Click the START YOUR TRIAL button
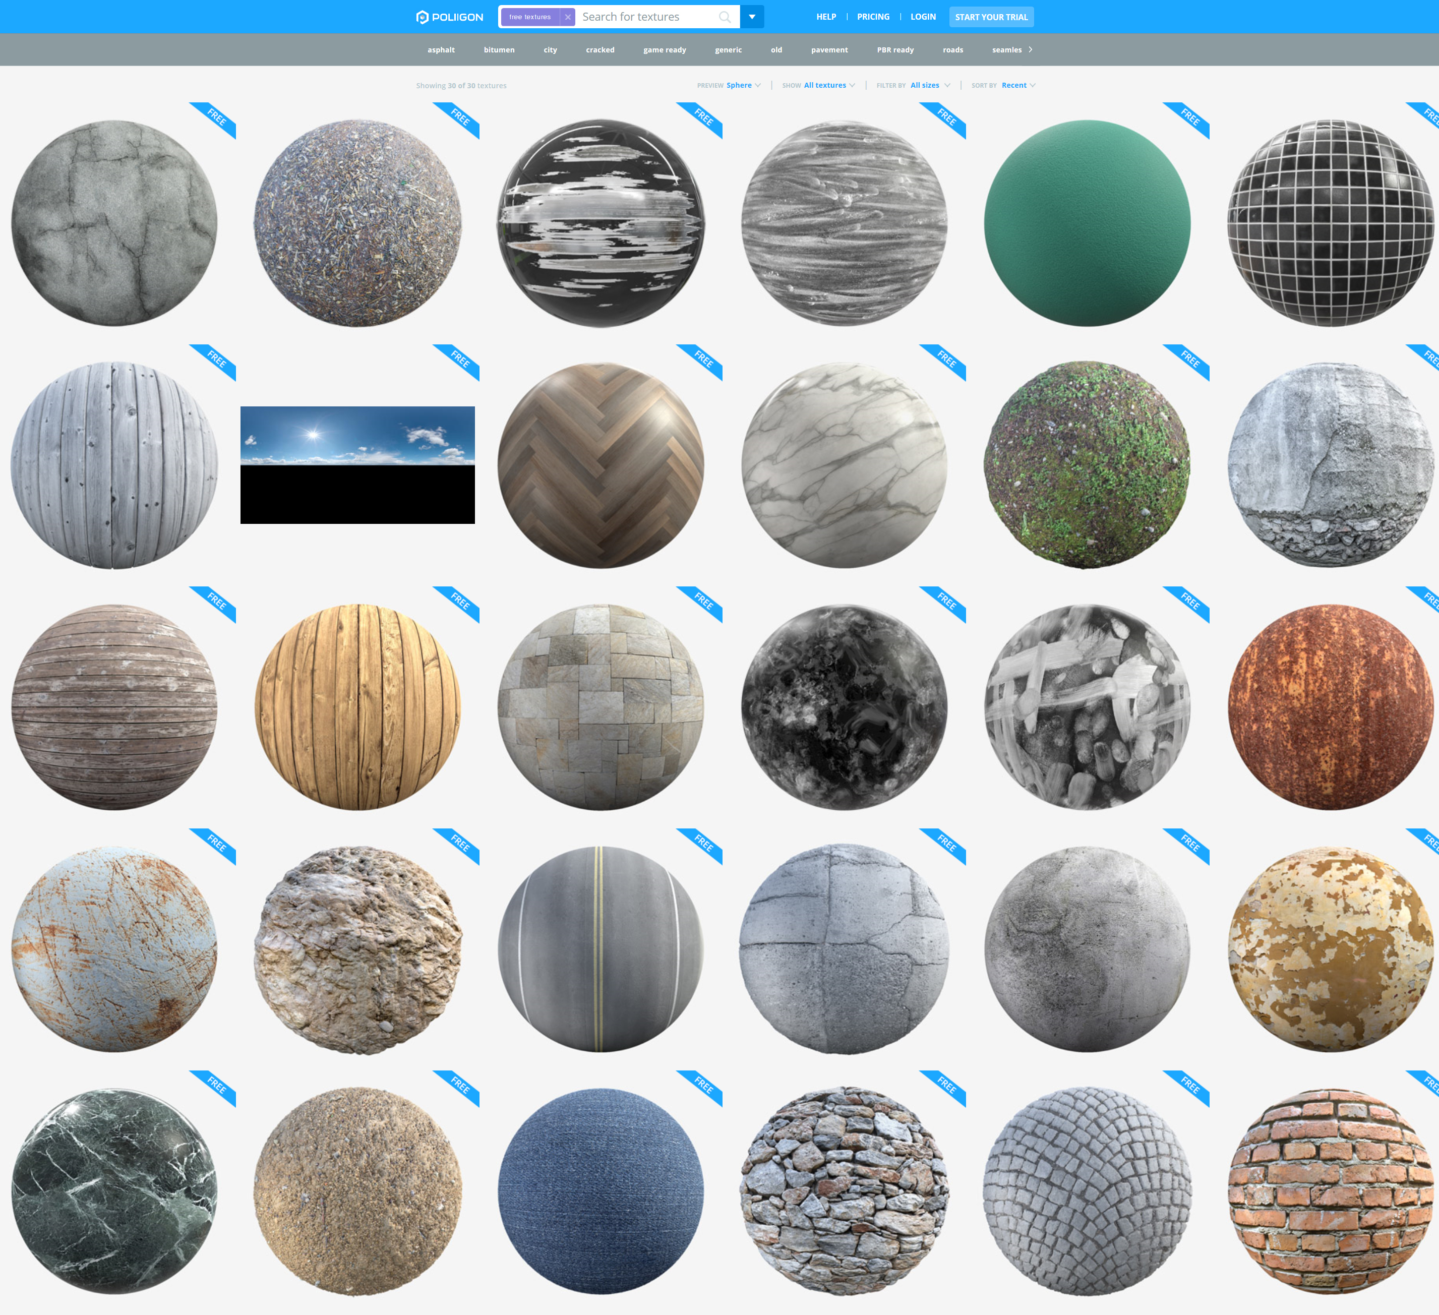This screenshot has width=1439, height=1315. tap(991, 17)
